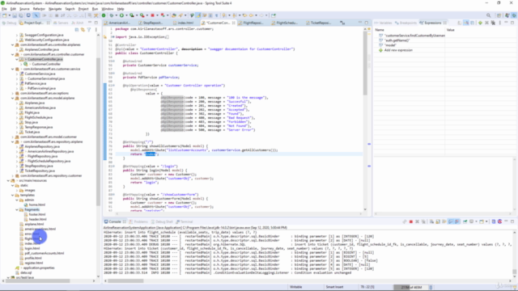The height and width of the screenshot is (291, 518).
Task: Switch to the Java perspective icon
Action: click(x=507, y=15)
